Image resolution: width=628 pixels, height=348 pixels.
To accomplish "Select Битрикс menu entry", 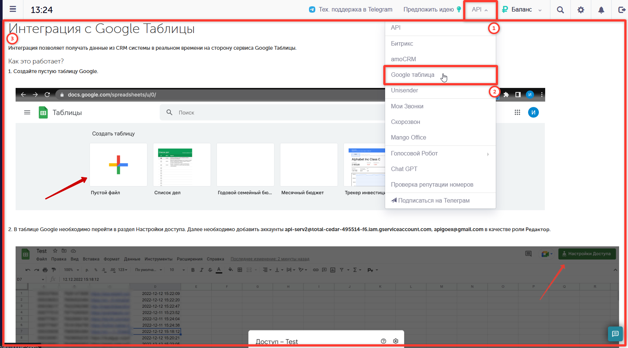I will (440, 43).
